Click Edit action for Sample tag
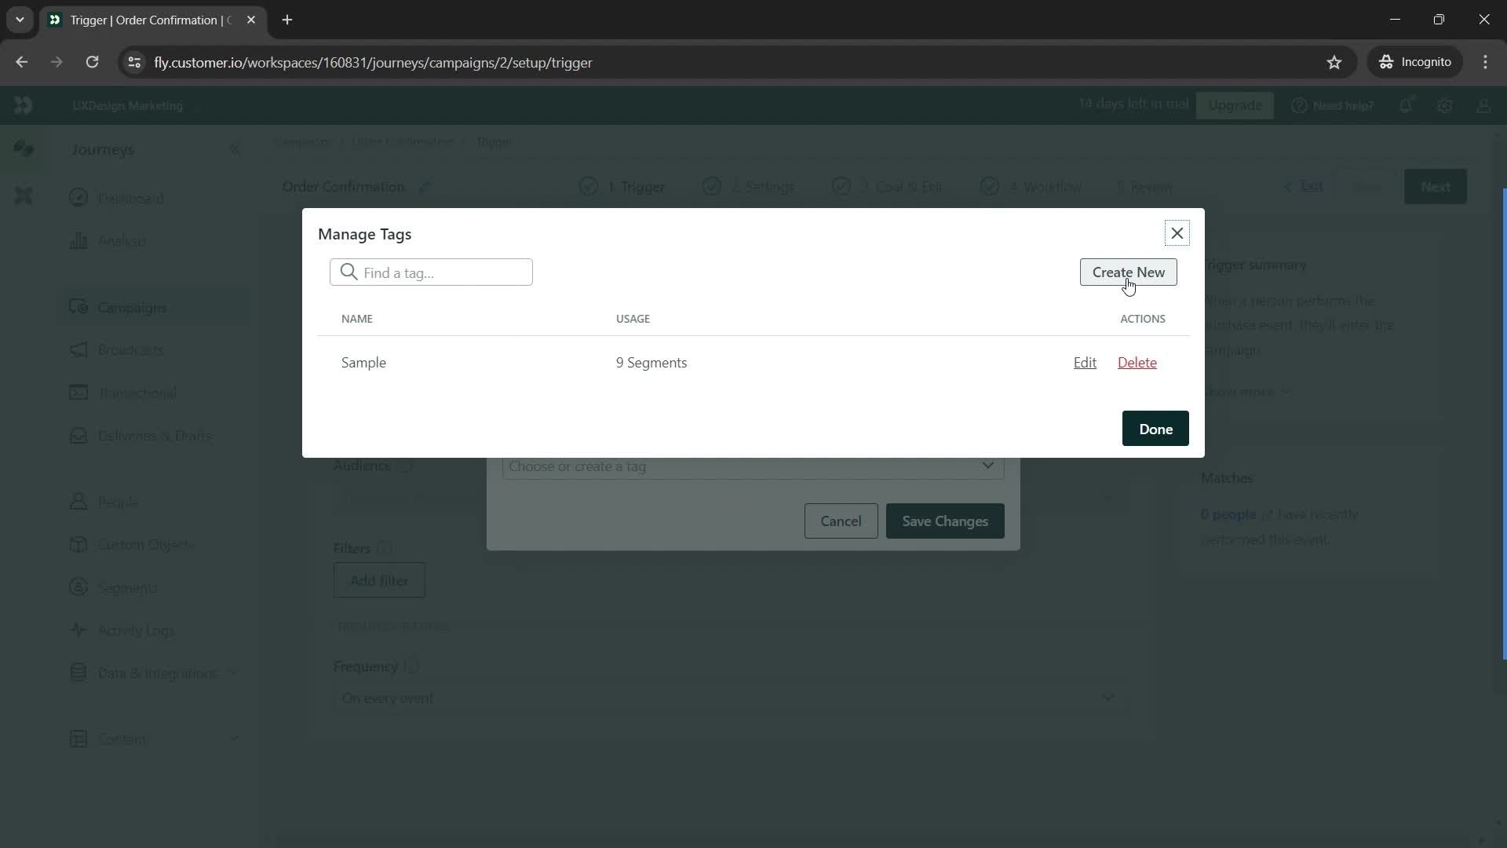The image size is (1507, 848). pyautogui.click(x=1085, y=363)
